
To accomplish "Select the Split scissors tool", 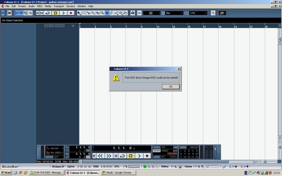I will pyautogui.click(x=88, y=13).
